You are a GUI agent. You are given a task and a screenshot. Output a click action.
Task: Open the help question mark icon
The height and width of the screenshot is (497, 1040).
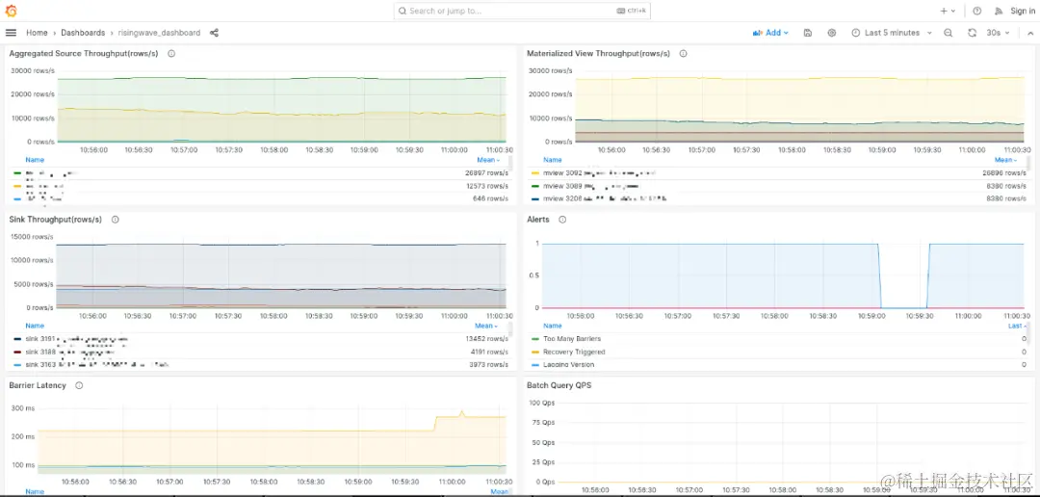point(977,11)
